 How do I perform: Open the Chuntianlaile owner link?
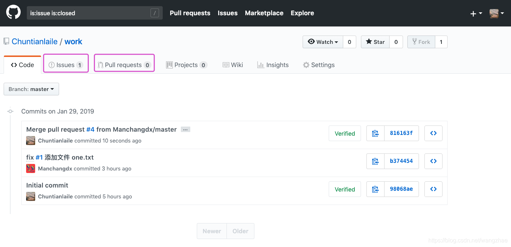[x=34, y=41]
